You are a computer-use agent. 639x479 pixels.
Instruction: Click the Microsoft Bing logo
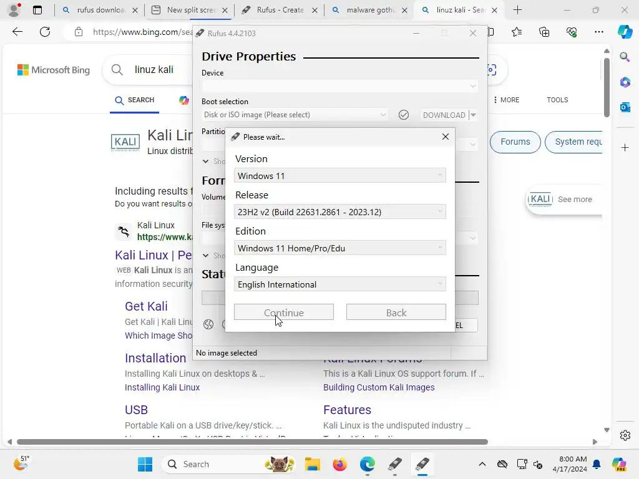[54, 70]
